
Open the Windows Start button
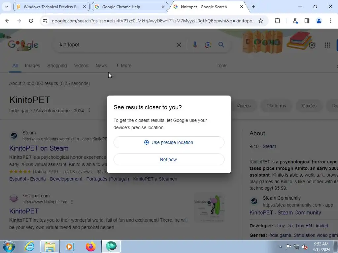coord(9,246)
